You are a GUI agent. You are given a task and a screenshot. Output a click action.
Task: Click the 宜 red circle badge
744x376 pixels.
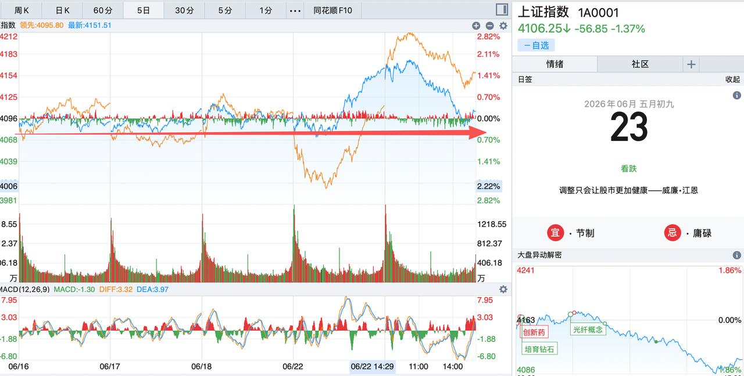(x=556, y=233)
